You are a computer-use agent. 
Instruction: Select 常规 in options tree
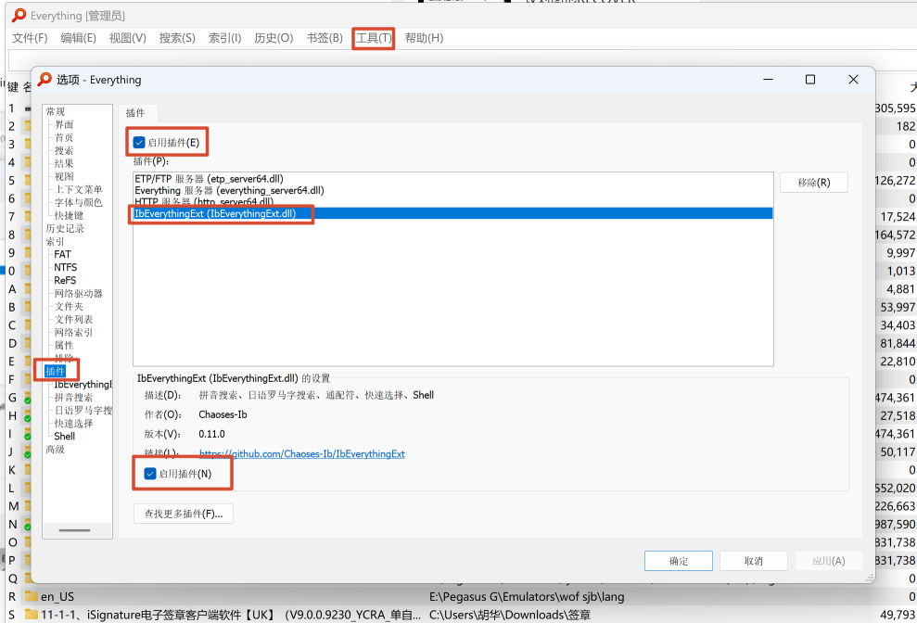click(x=56, y=112)
